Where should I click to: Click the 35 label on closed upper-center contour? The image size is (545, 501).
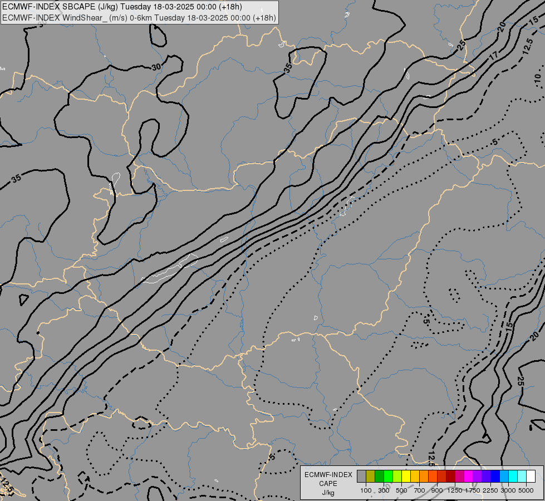(x=287, y=68)
